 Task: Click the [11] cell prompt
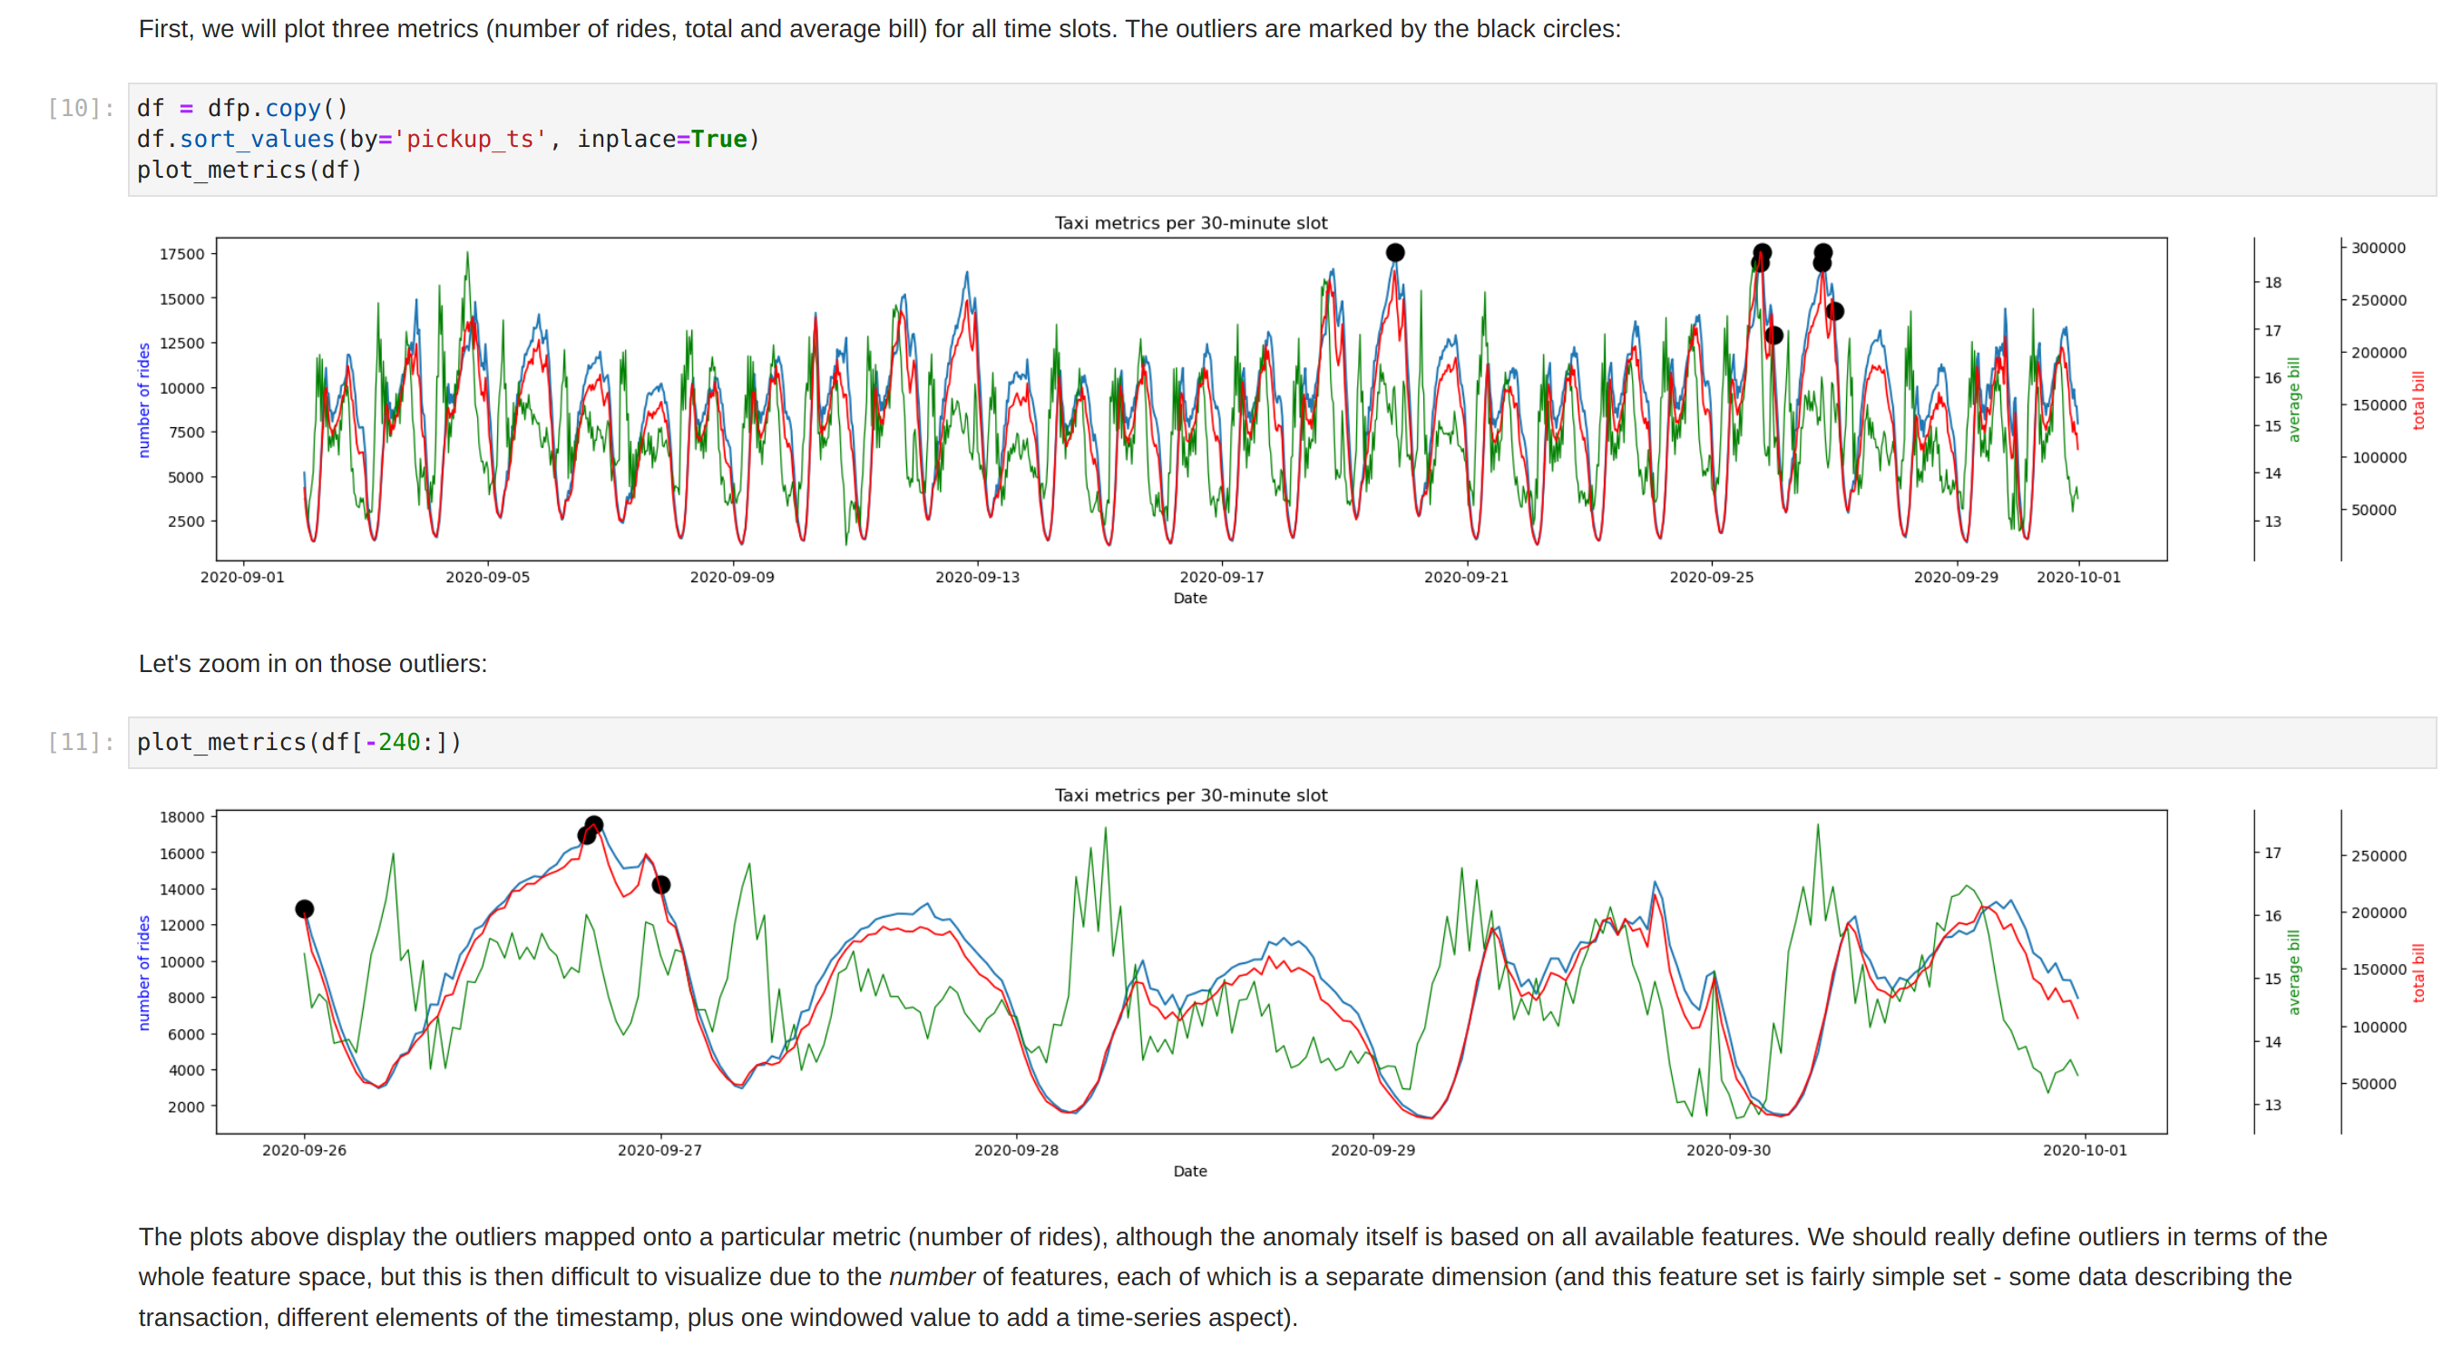click(81, 742)
